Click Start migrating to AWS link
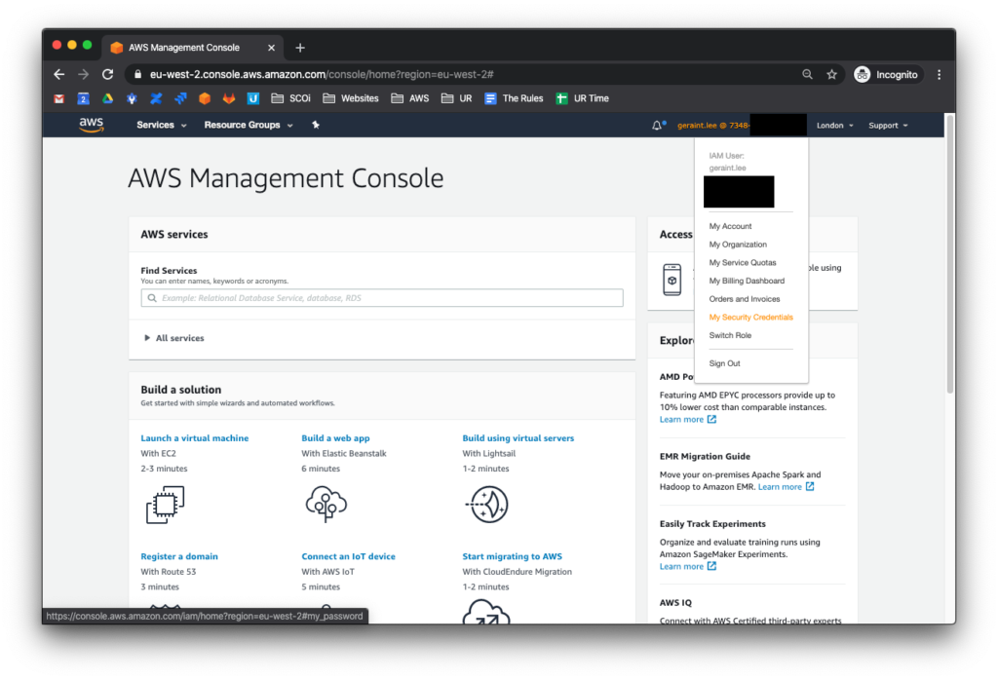 click(x=513, y=556)
